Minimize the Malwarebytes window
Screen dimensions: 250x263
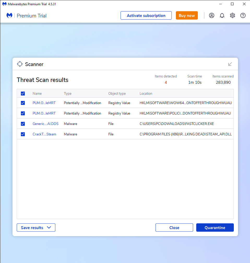(221, 4)
